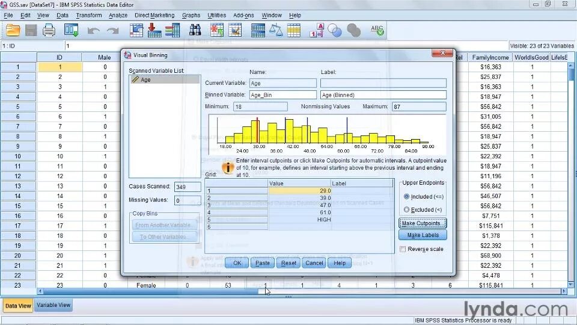Click info icon in Visual Binning dialog

228,168
